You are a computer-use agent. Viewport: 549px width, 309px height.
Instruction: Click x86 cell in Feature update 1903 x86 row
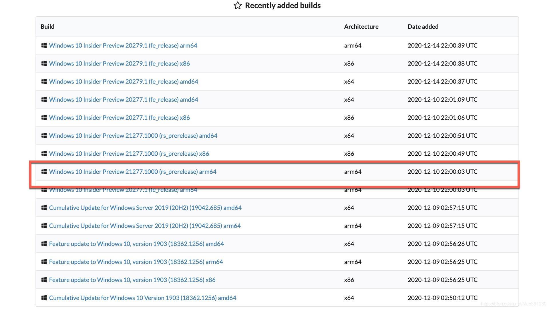[x=349, y=280]
